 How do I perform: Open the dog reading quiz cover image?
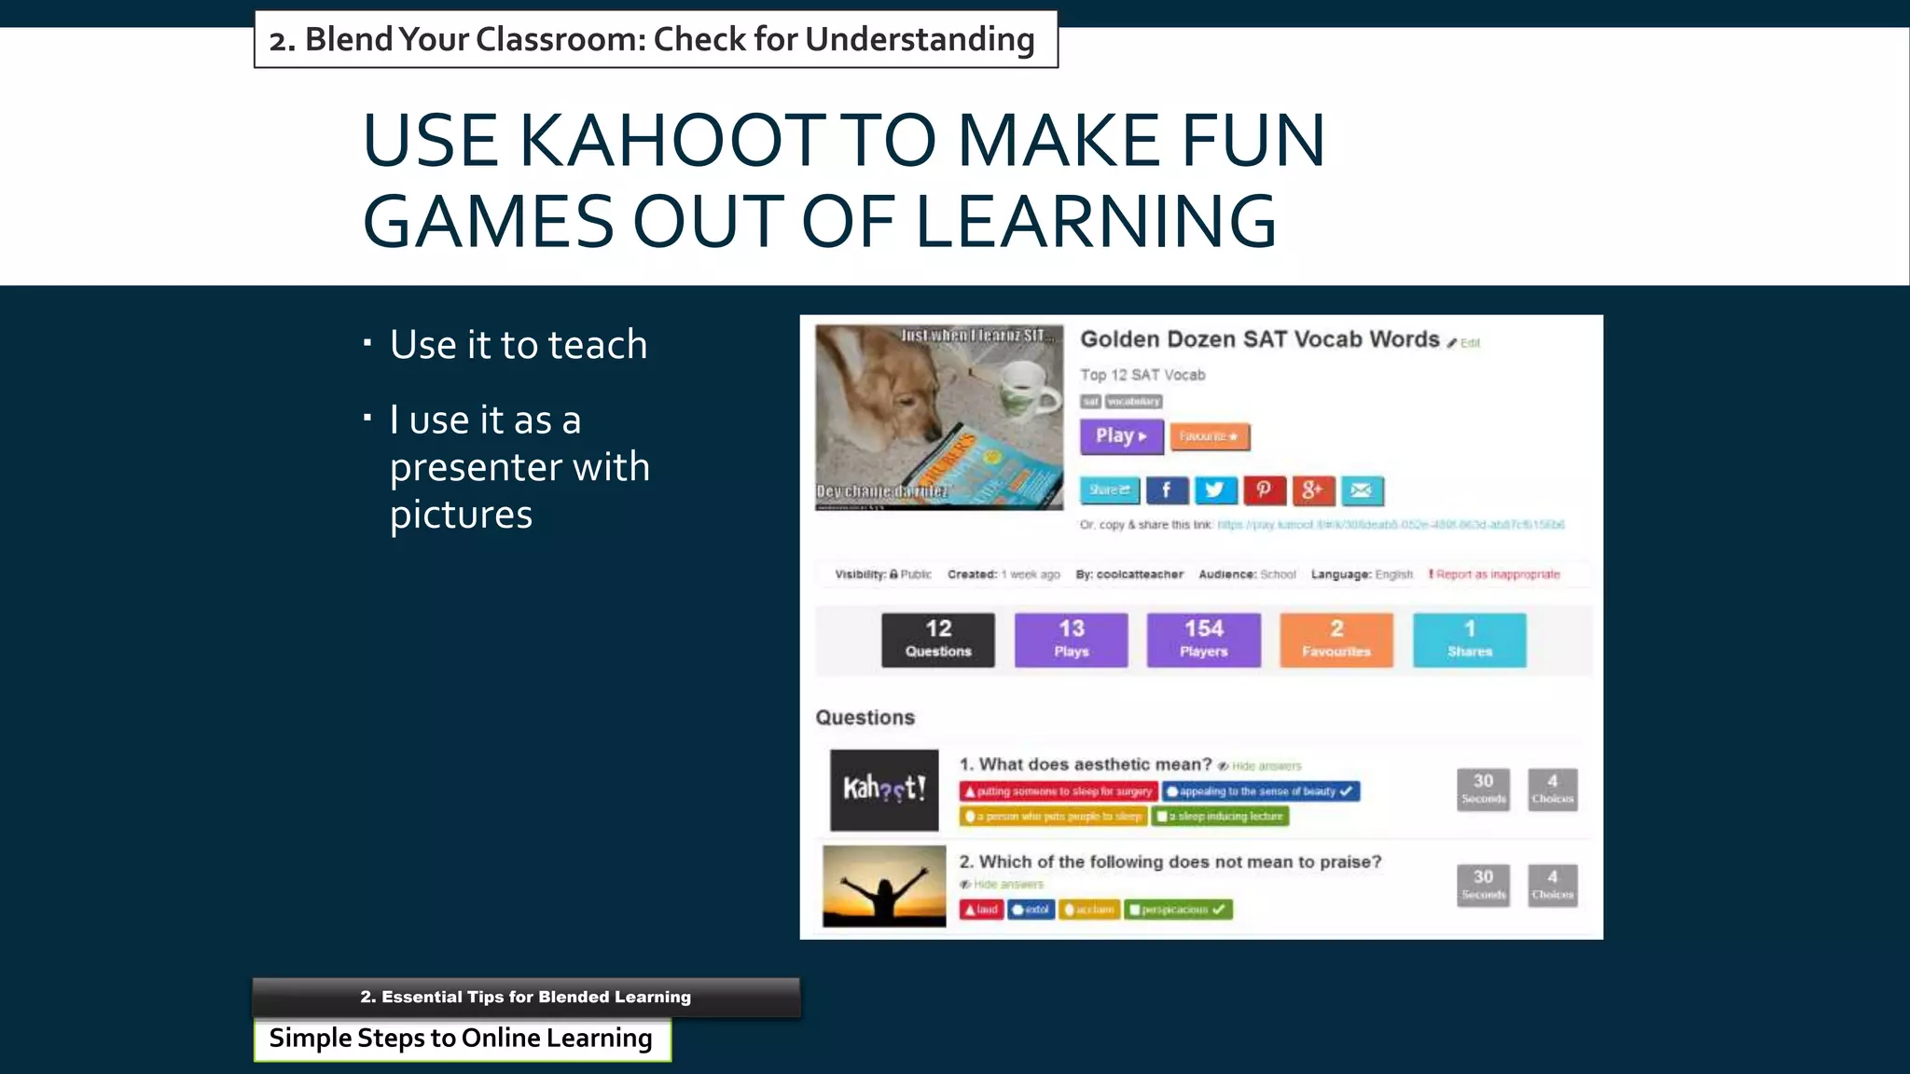click(x=939, y=417)
